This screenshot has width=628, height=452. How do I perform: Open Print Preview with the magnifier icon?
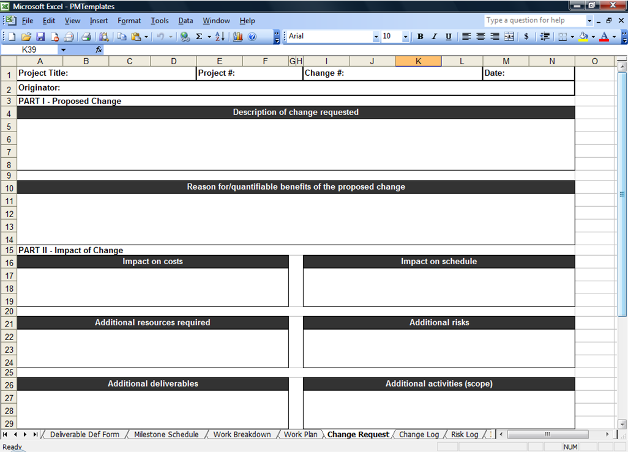coord(103,37)
